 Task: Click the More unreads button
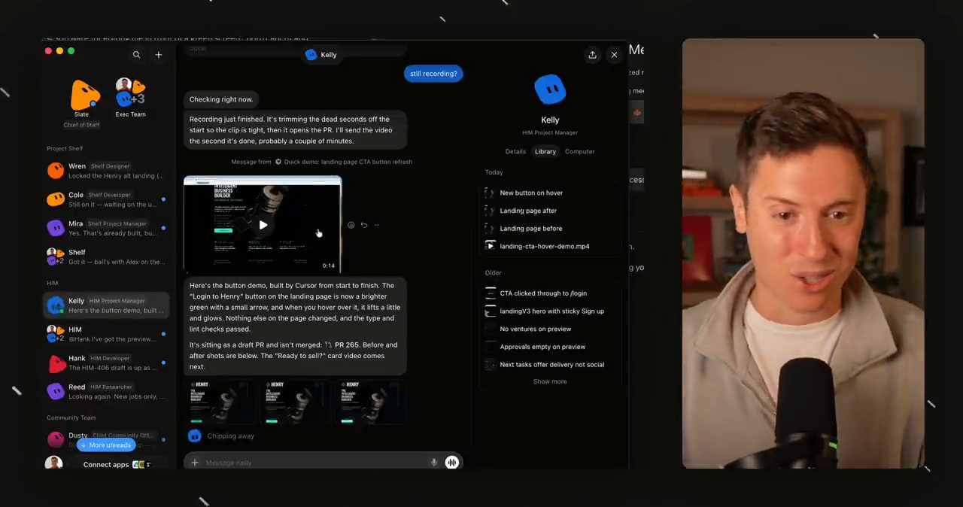pyautogui.click(x=105, y=445)
